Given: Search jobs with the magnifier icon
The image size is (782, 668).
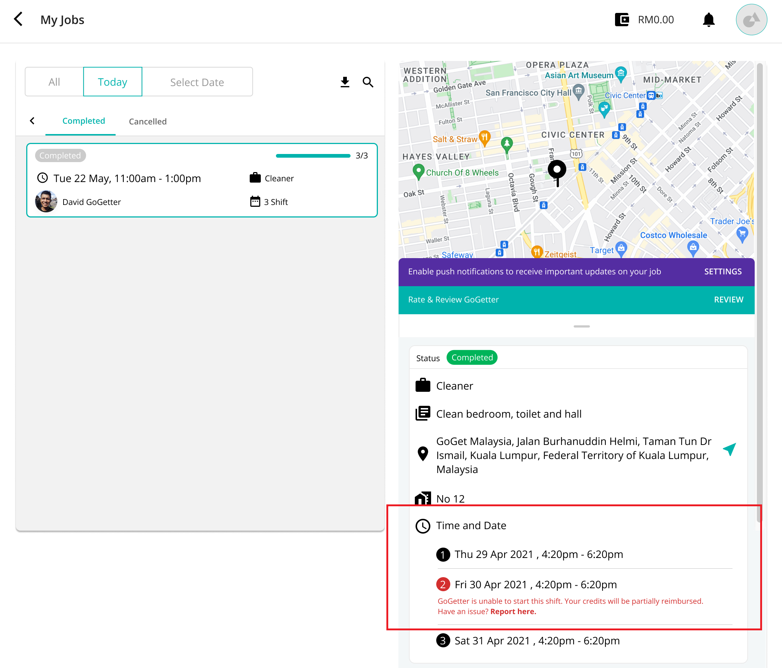Looking at the screenshot, I should coord(368,82).
